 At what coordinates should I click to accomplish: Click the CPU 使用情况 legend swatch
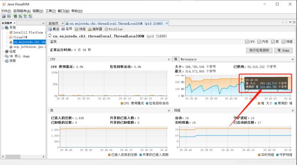[x=122, y=103]
